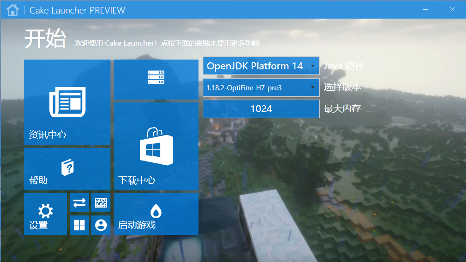The image size is (466, 262).
Task: Open the 资讯中心 news tile
Action: [67, 102]
